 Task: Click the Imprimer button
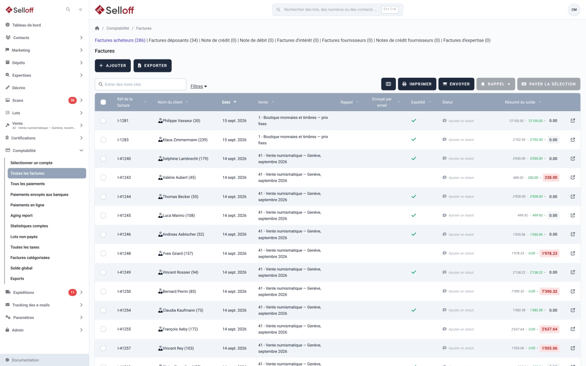[417, 84]
